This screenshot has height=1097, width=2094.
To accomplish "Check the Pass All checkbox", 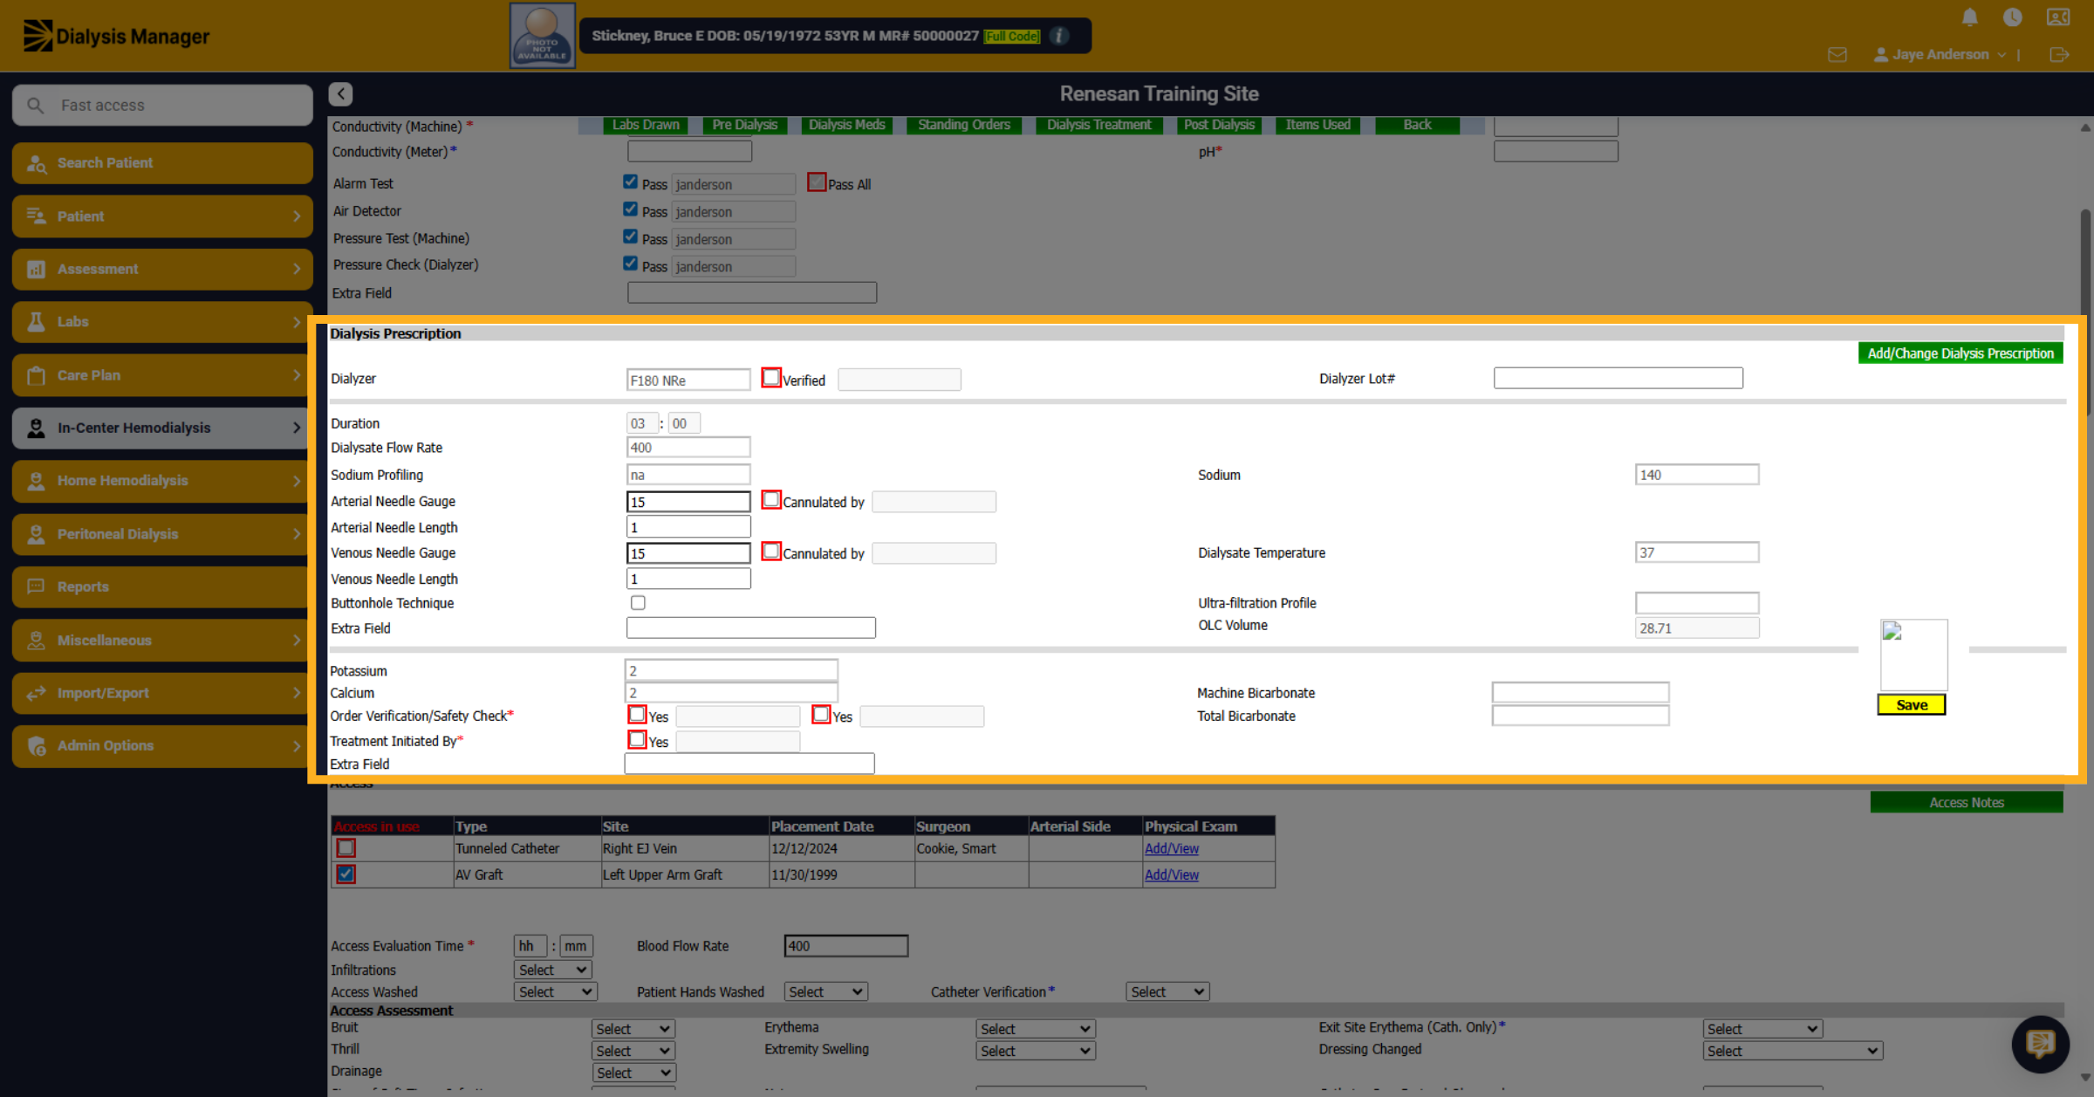I will [816, 182].
